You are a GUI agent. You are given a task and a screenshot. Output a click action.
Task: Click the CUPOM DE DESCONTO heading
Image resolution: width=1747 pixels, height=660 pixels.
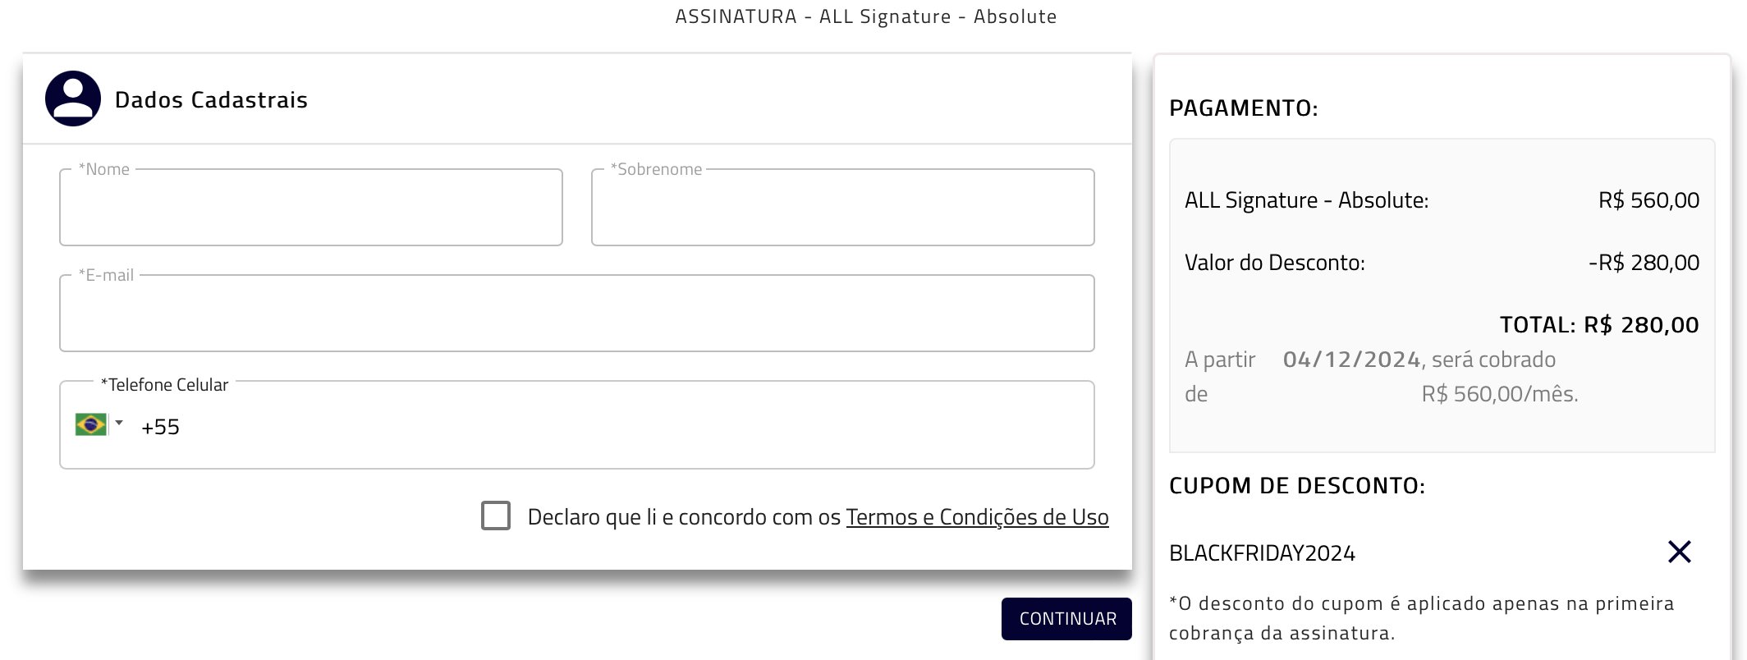1297,486
